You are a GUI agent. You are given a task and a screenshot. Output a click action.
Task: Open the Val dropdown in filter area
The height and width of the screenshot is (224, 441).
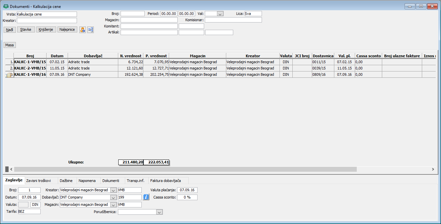[220, 14]
